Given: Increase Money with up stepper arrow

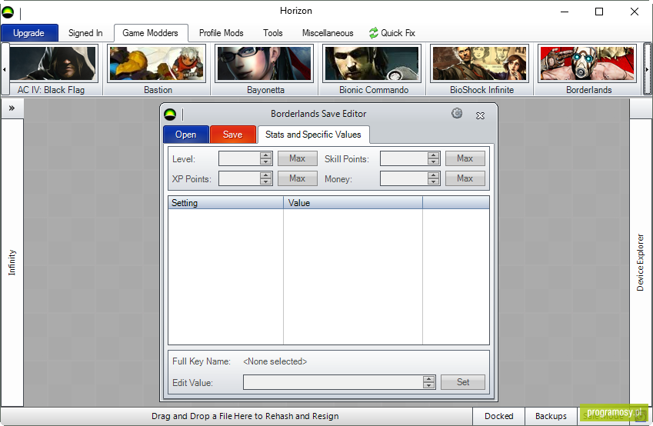Looking at the screenshot, I should point(434,175).
